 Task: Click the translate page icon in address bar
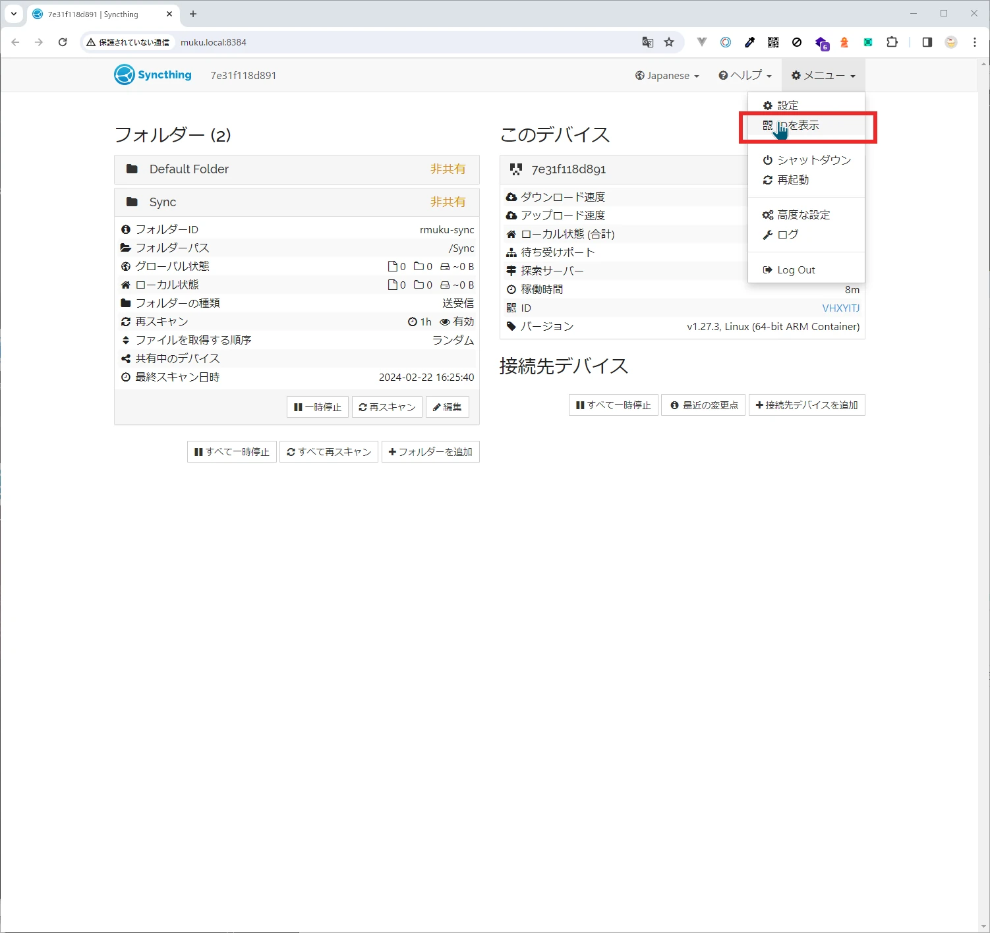(648, 42)
